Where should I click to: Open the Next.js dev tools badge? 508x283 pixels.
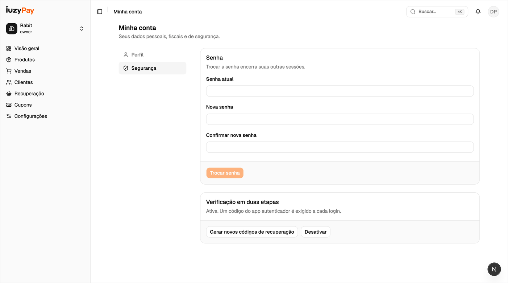(x=494, y=269)
